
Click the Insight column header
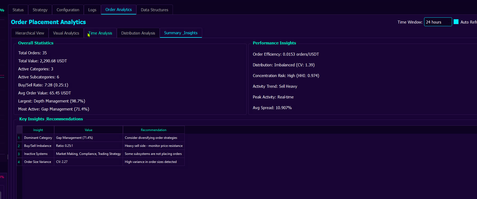click(x=38, y=130)
